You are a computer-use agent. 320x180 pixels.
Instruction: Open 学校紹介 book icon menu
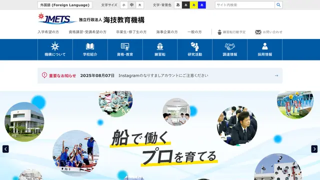pyautogui.click(x=90, y=49)
